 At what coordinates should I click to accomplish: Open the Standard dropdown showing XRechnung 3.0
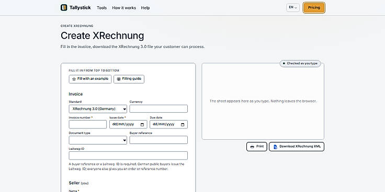point(98,109)
